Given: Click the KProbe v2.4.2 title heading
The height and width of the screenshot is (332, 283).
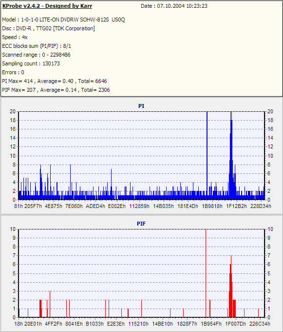Looking at the screenshot, I should (x=47, y=6).
